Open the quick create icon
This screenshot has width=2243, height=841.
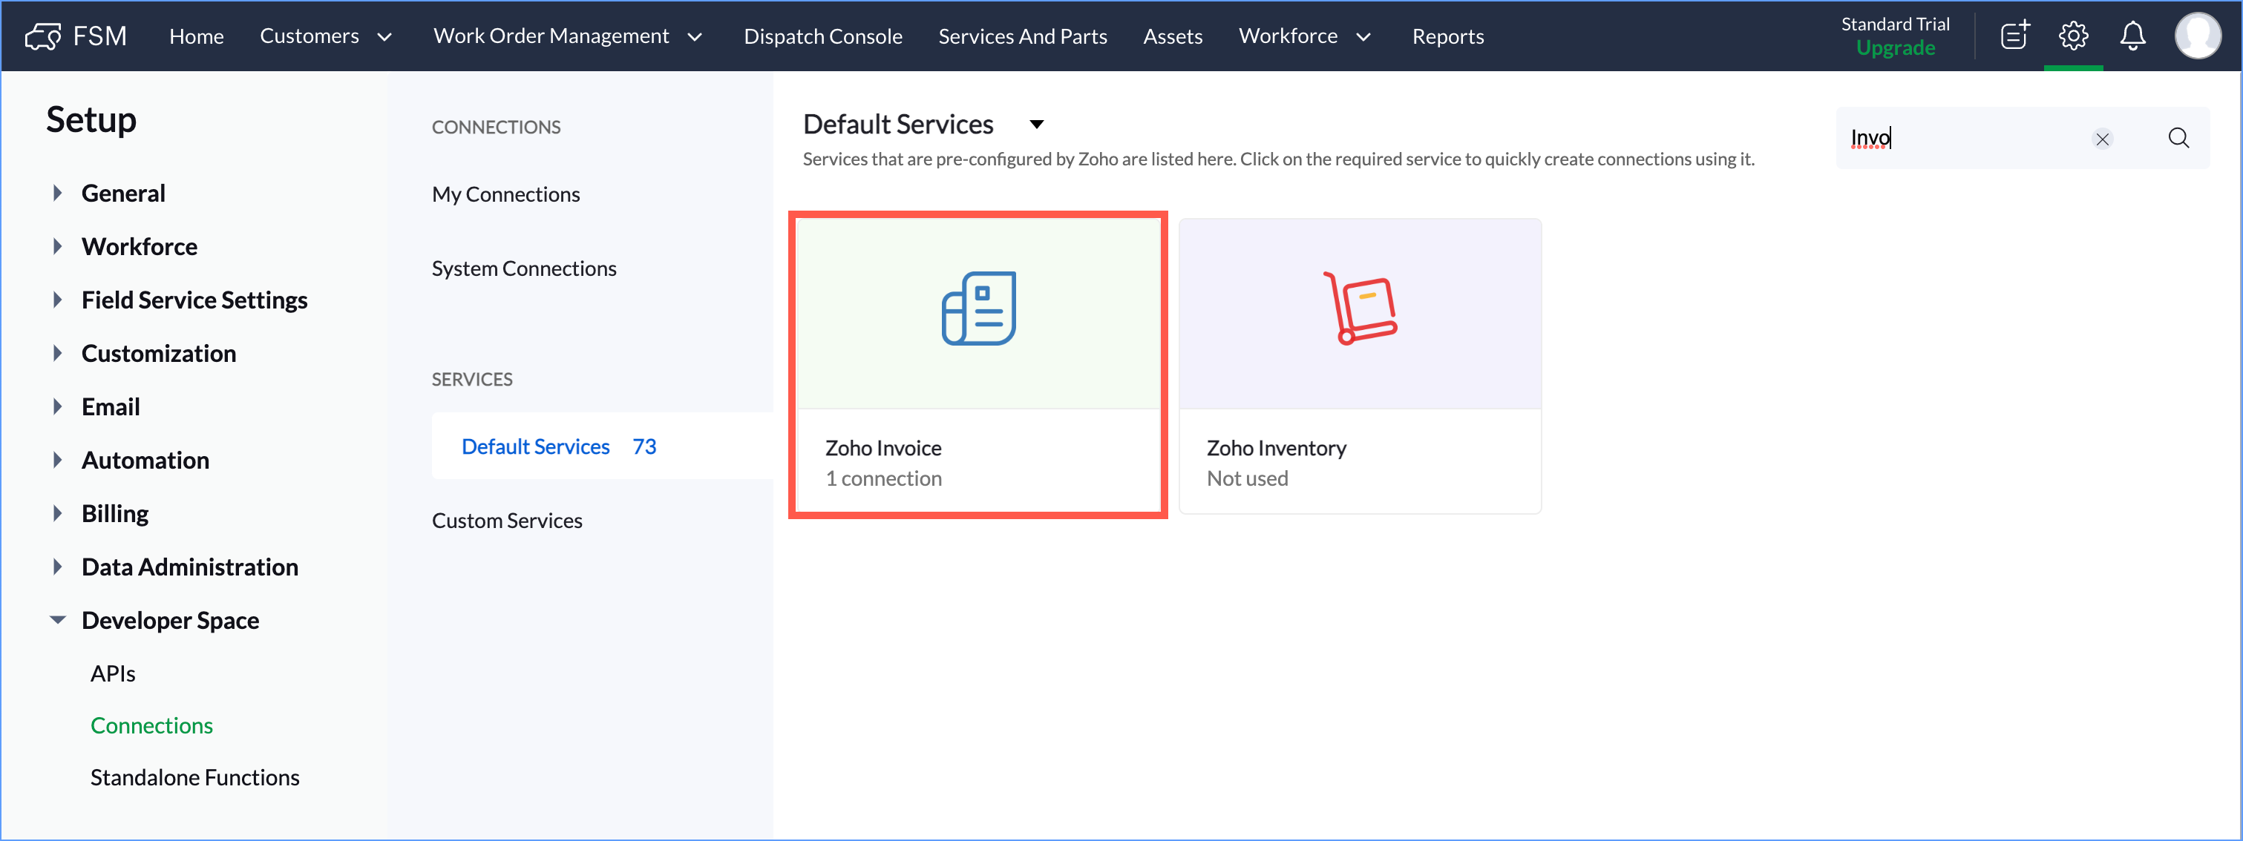point(2014,36)
